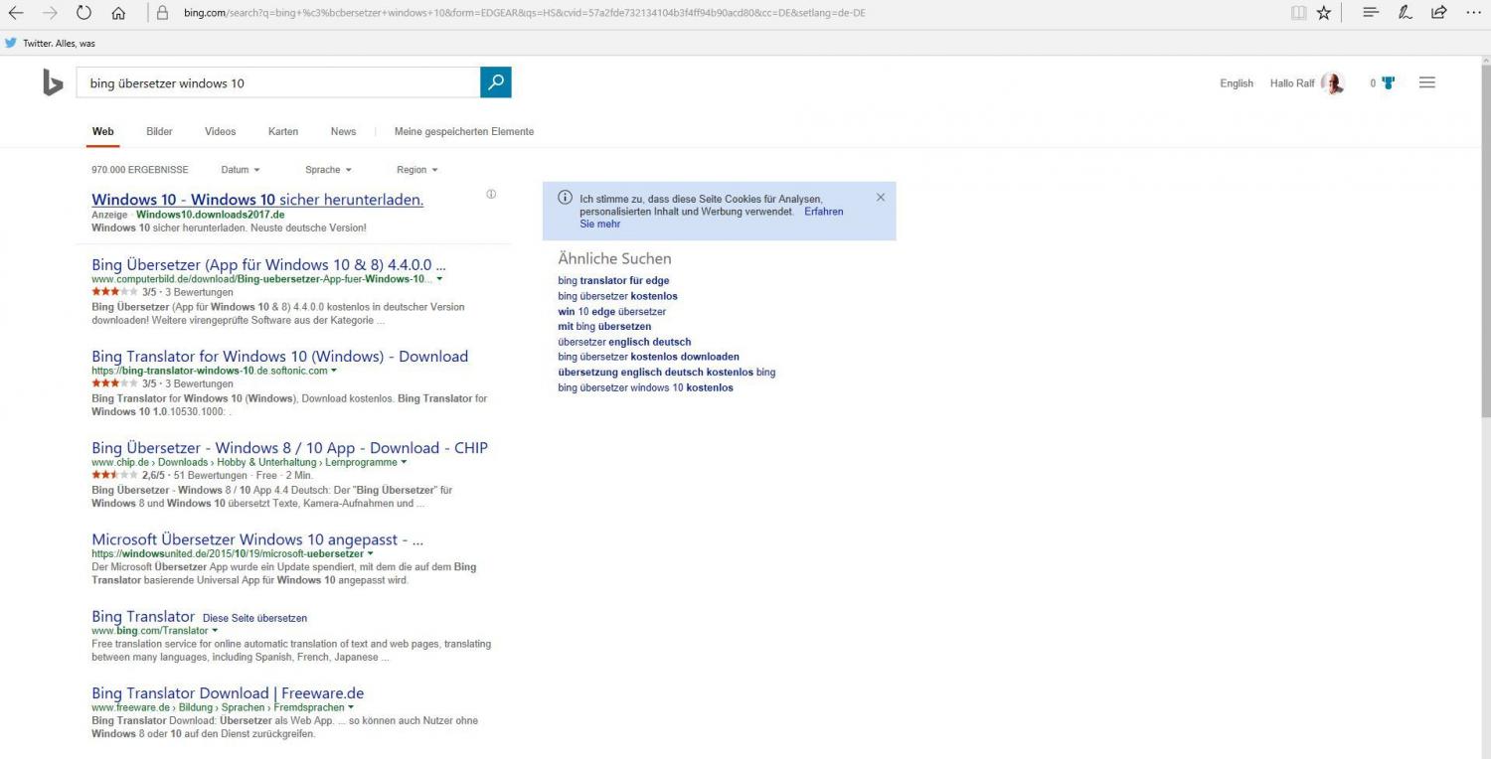Image resolution: width=1491 pixels, height=759 pixels.
Task: Expand the Region filter dropdown
Action: tap(417, 170)
